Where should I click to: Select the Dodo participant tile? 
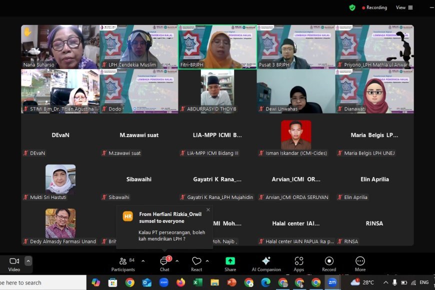click(x=138, y=91)
